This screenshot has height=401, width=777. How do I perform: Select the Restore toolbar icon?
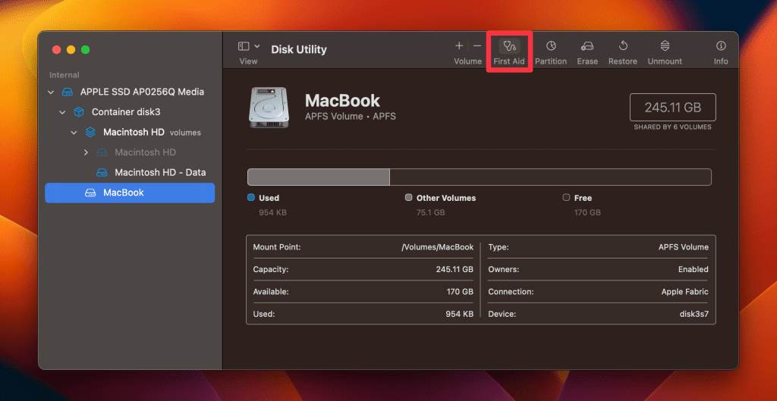point(623,46)
